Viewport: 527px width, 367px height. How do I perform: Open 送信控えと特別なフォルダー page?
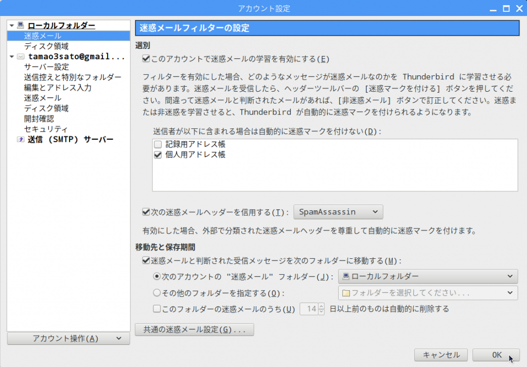(73, 77)
